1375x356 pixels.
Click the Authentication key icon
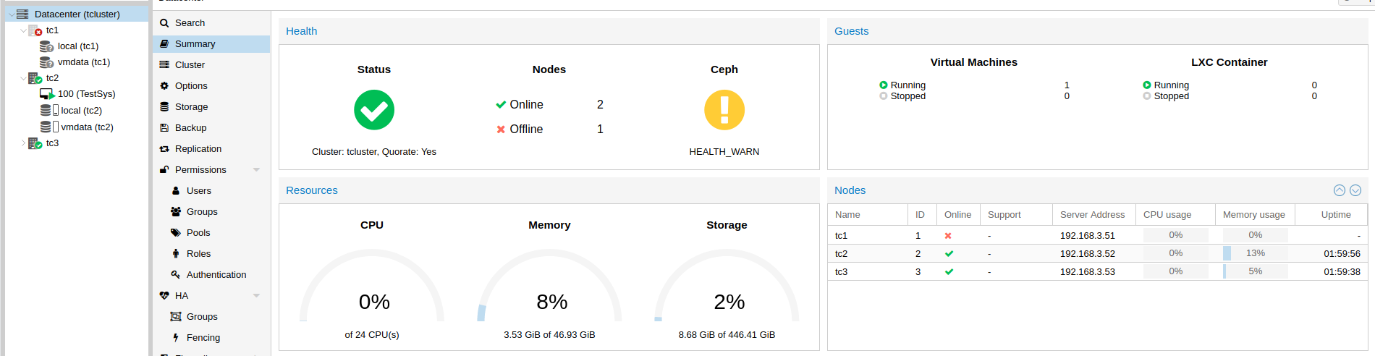(x=176, y=275)
